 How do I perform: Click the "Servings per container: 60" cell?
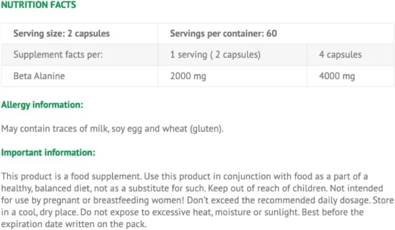pos(223,33)
